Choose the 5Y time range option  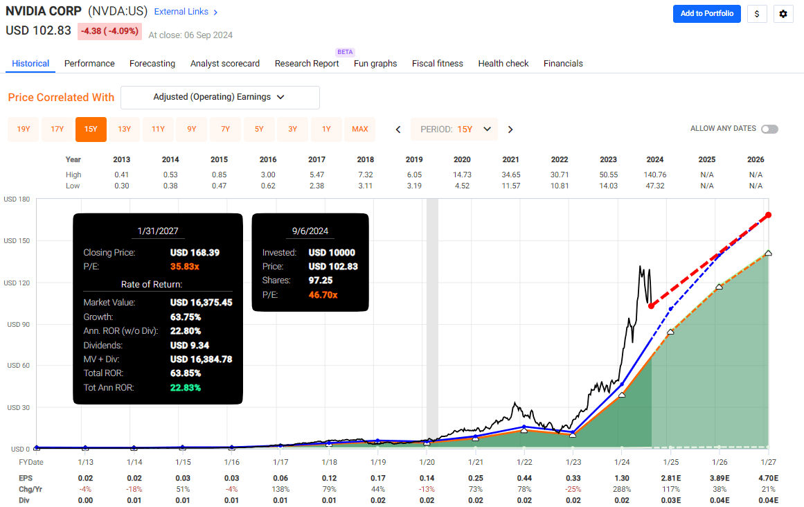point(259,130)
